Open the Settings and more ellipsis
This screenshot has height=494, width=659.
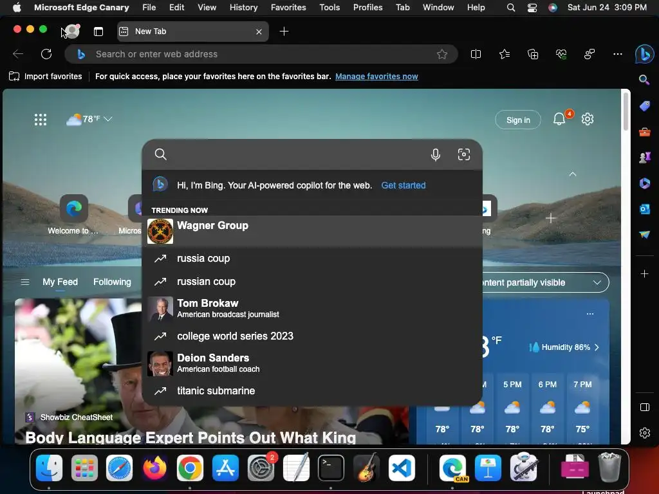[x=617, y=54]
